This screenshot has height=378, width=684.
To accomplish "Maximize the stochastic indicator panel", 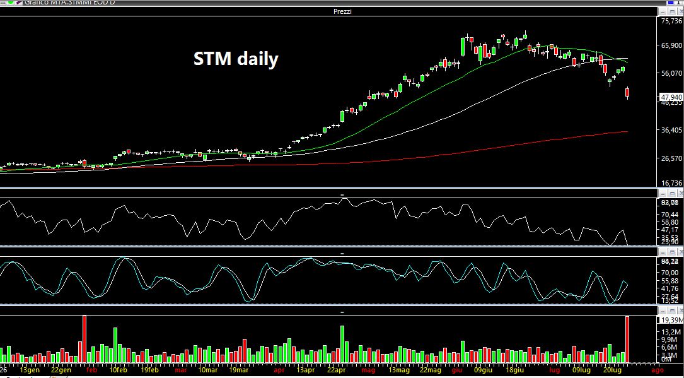I will pos(672,252).
